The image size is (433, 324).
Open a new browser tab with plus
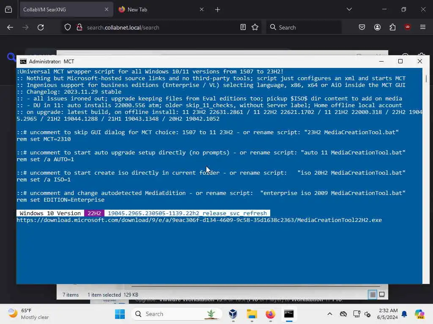point(217,10)
